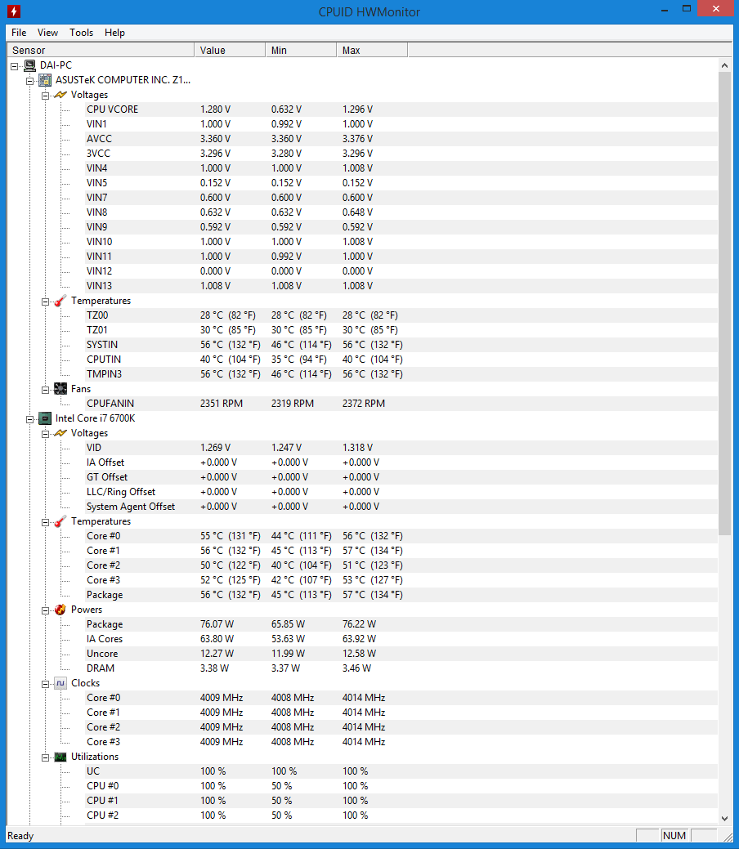The height and width of the screenshot is (849, 739).
Task: Click the scrollbar up arrow
Action: pos(724,65)
